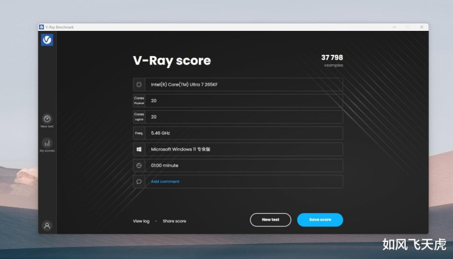Click the V-Ray Benchmark title bar icon
453x259 pixels.
(41, 27)
